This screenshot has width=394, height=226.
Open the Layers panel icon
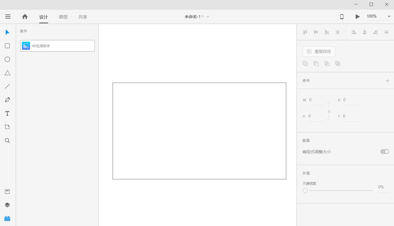click(7, 205)
